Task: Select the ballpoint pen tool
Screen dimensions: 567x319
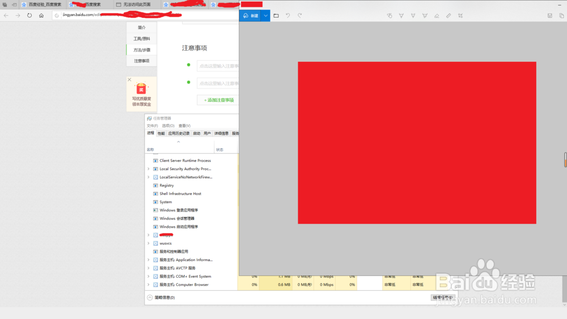Action: (401, 15)
